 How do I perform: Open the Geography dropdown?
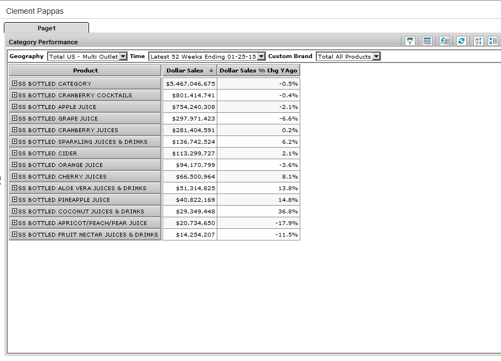[123, 56]
